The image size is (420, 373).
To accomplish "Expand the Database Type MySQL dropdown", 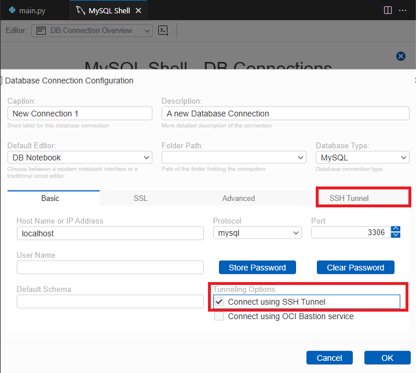I will pos(363,158).
